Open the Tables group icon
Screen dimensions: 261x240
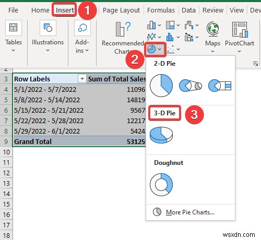click(14, 28)
